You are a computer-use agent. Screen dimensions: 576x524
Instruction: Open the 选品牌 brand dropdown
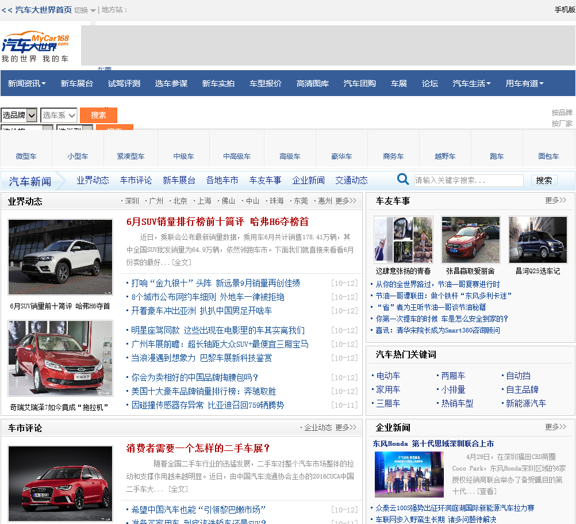[x=19, y=115]
